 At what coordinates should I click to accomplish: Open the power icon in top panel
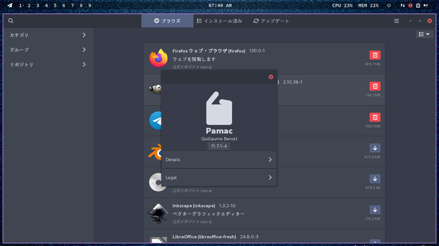tap(389, 5)
